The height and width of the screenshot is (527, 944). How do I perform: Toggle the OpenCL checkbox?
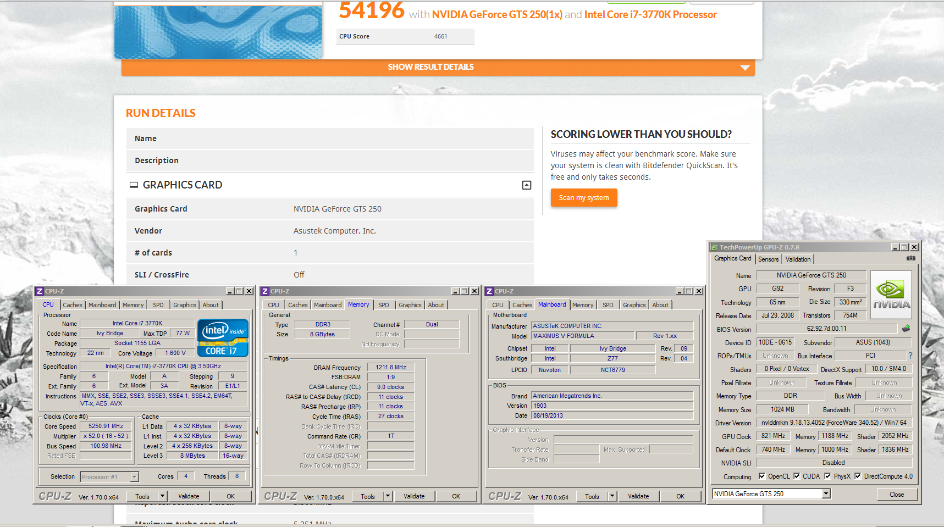click(762, 476)
